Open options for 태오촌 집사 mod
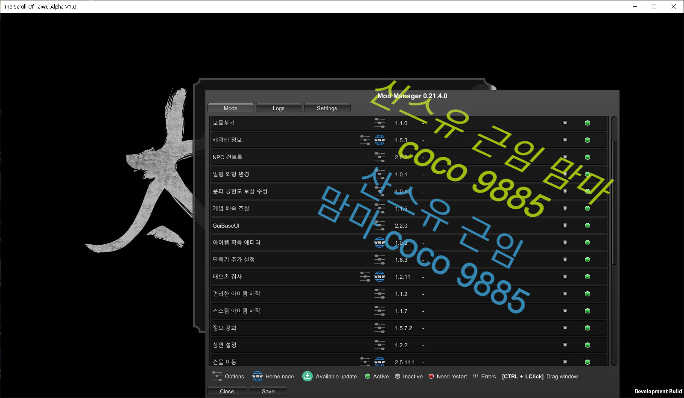 coord(365,277)
